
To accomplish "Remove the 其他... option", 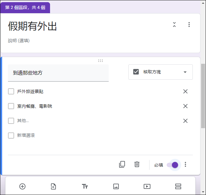I will point(185,121).
